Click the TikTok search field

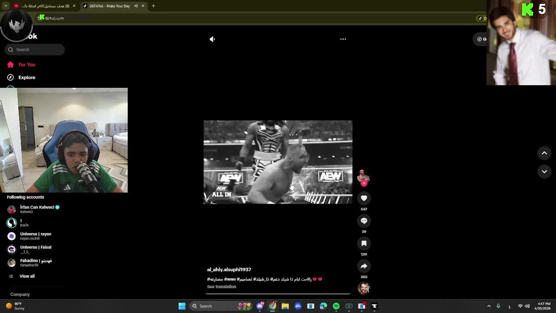coord(35,50)
